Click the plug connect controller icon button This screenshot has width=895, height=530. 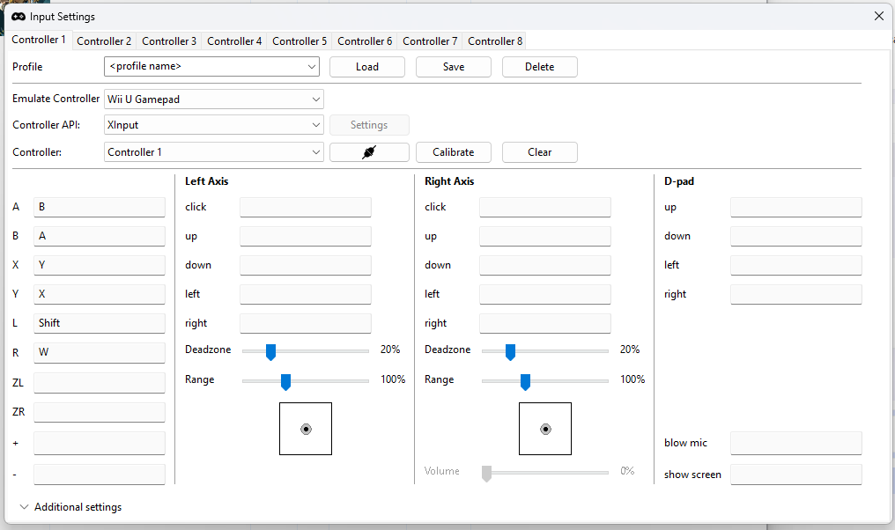(369, 152)
